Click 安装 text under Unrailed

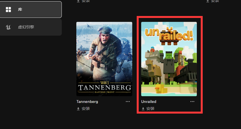[150, 109]
